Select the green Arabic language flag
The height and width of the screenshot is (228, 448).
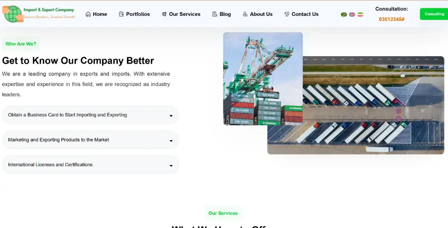[x=344, y=14]
